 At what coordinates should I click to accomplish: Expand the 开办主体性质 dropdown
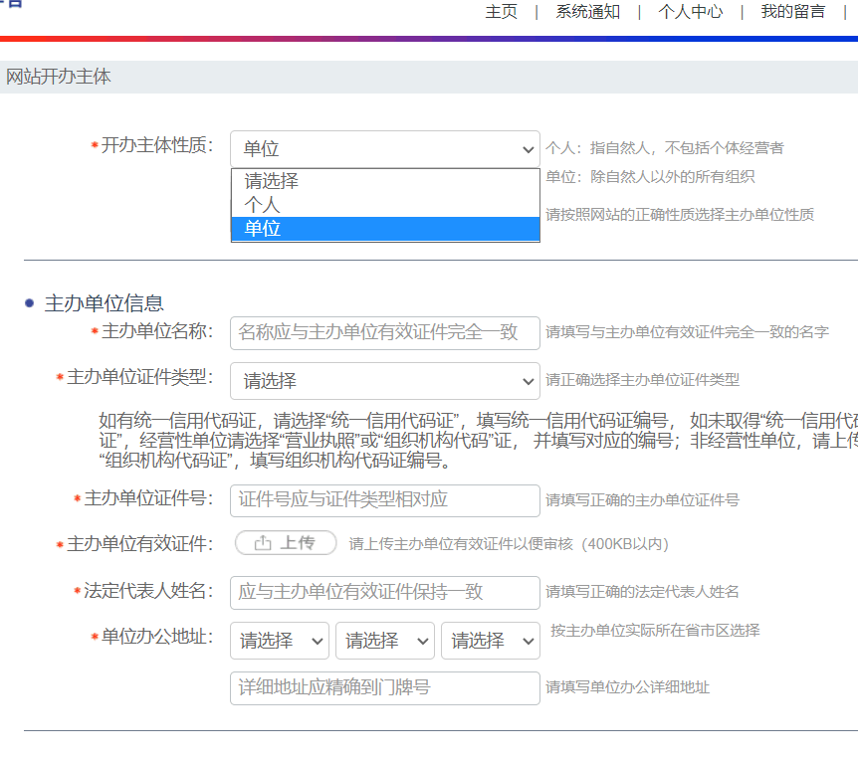click(384, 149)
